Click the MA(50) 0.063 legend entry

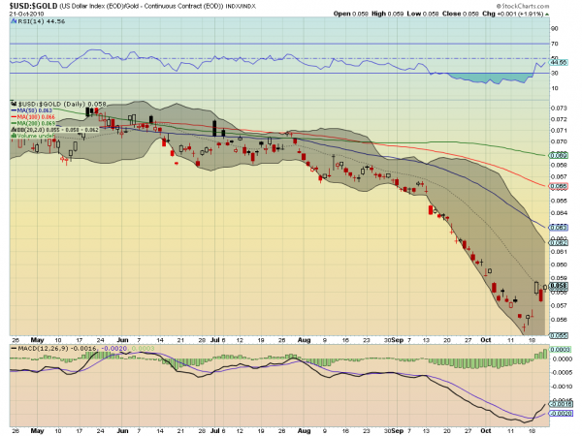click(x=35, y=110)
